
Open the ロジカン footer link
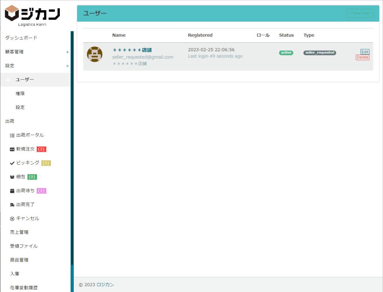(x=105, y=285)
